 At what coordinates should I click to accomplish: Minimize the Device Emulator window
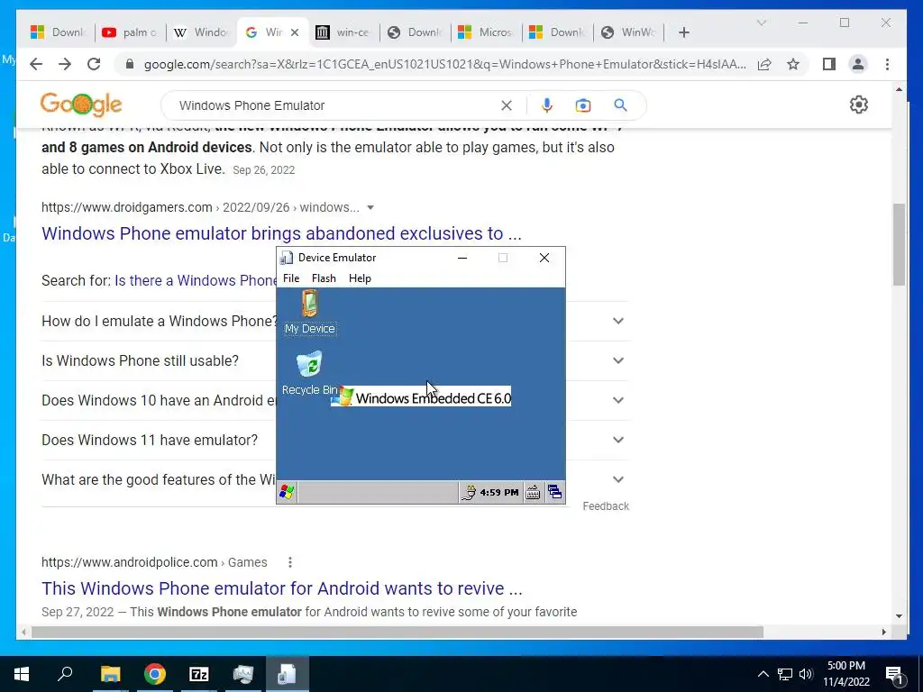pos(462,258)
